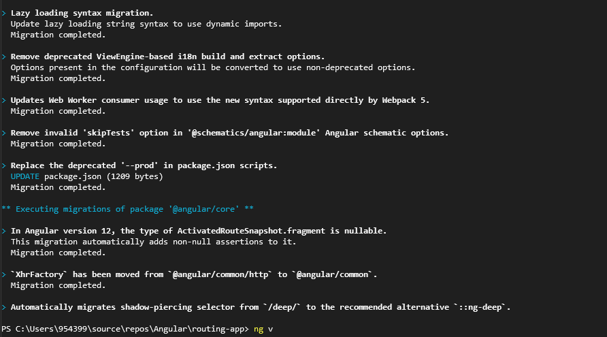Click the 'In Angular version 12' heading
Viewport: 607px width, 337px height.
pos(199,231)
